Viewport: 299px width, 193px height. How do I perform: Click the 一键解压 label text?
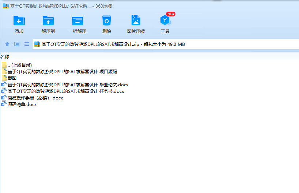(x=77, y=31)
